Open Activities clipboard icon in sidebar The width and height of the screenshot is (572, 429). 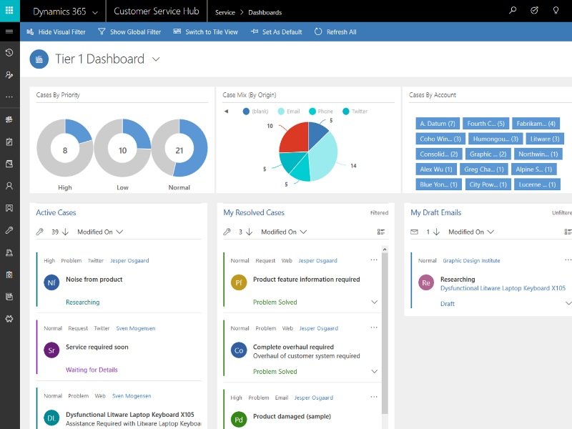pyautogui.click(x=9, y=142)
